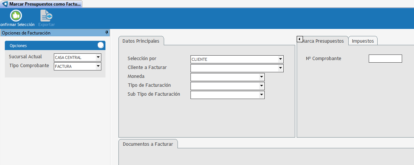This screenshot has width=414, height=165.
Task: Open the Documentos a Facturar tab
Action: [148, 144]
